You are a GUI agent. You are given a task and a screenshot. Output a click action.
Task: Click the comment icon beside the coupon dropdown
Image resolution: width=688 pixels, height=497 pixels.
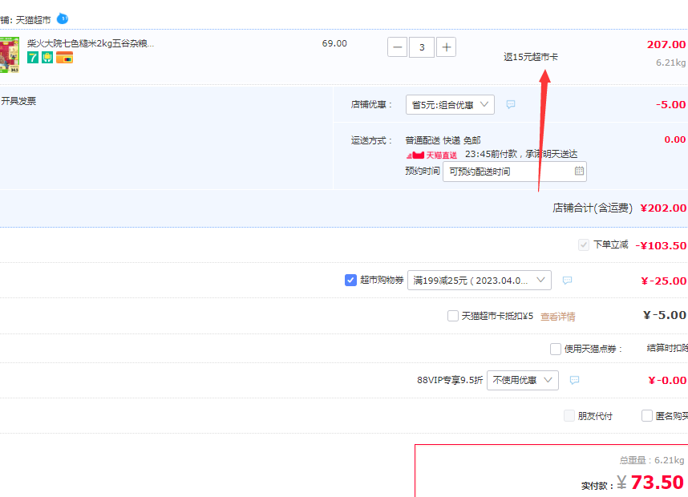point(568,281)
